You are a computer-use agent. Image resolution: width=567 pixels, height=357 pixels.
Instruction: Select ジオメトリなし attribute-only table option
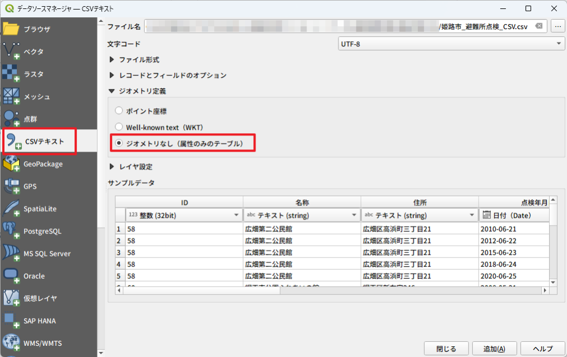click(x=119, y=143)
